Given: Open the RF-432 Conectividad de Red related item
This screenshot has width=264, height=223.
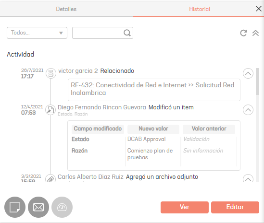Looking at the screenshot, I should coord(154,90).
